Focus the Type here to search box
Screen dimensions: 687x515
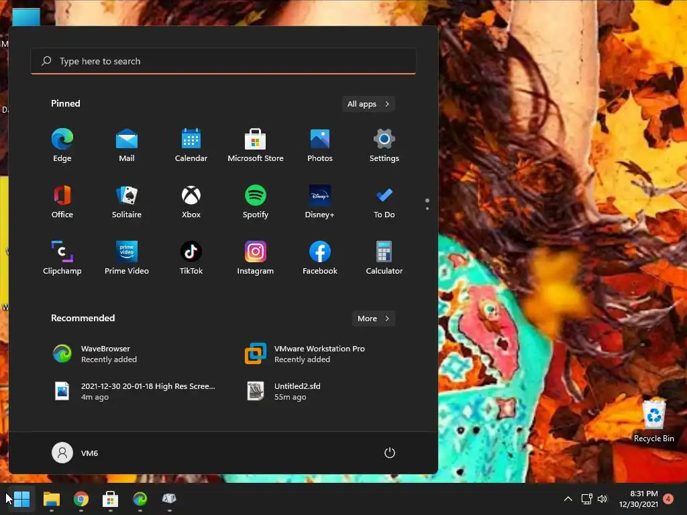(x=223, y=61)
